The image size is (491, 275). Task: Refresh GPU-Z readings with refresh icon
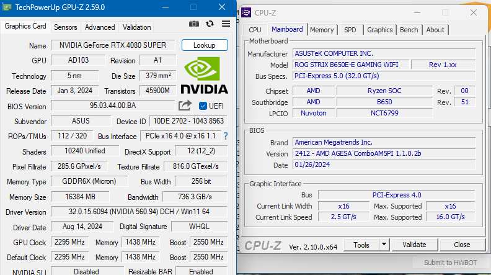point(210,24)
